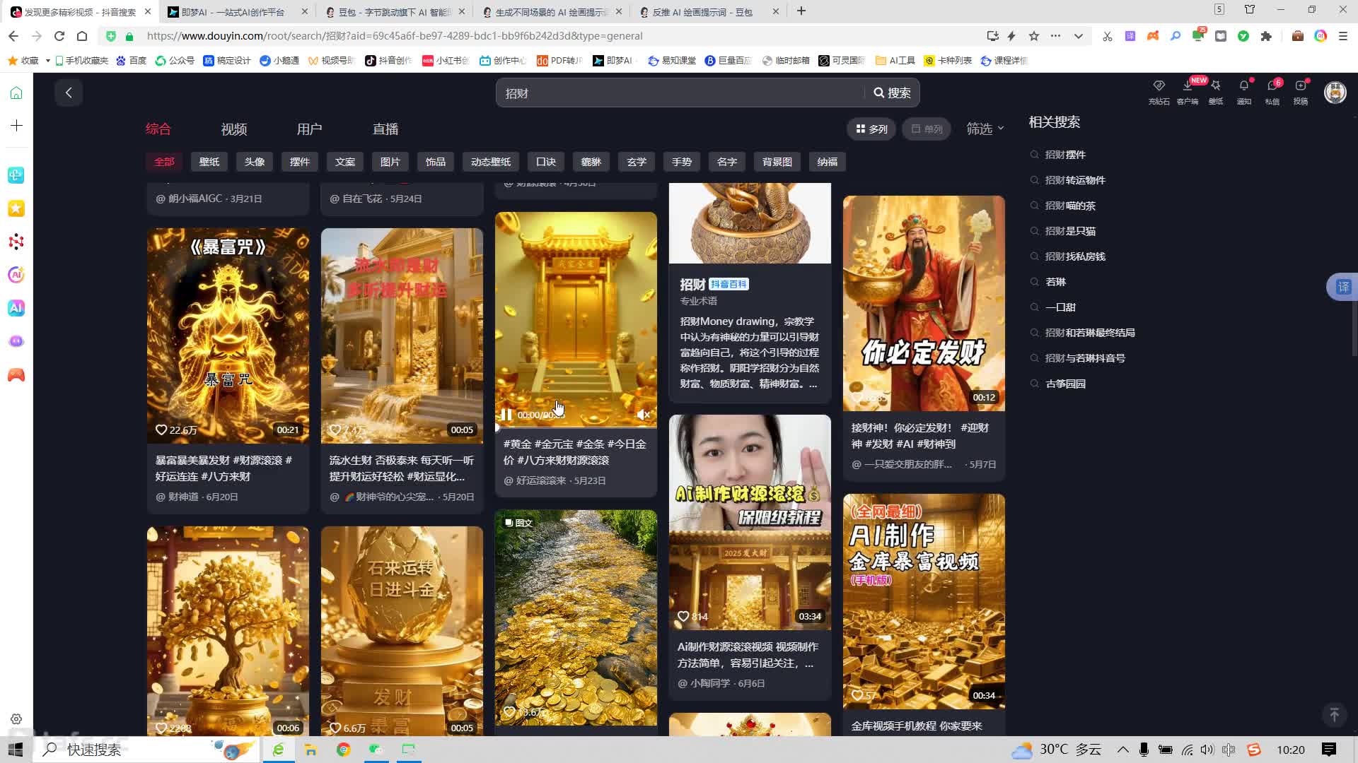
Task: Expand Windows system tray hidden icons
Action: click(1122, 750)
